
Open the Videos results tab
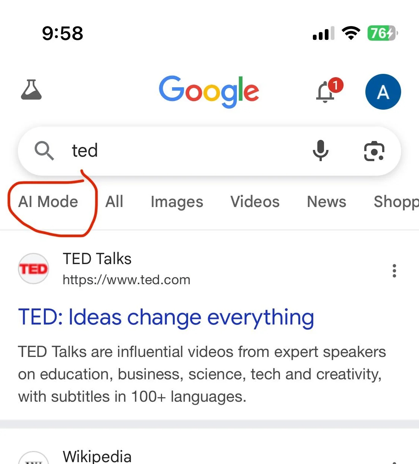point(255,201)
